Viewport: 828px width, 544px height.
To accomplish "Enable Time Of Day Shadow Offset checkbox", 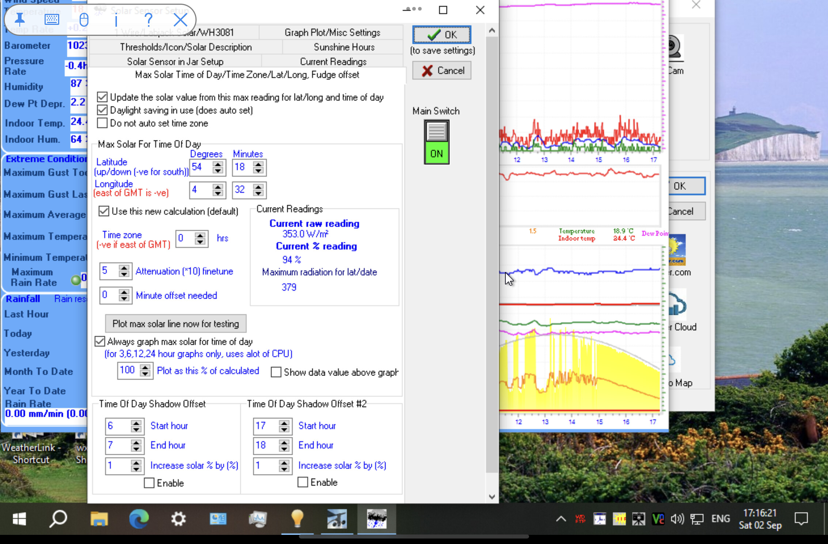I will [149, 483].
